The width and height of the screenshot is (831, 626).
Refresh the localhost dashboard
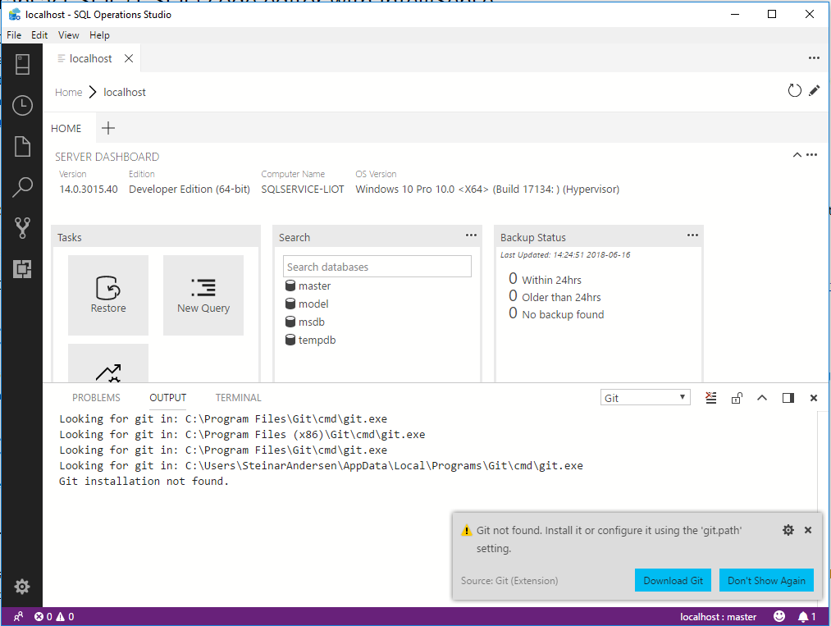tap(794, 90)
